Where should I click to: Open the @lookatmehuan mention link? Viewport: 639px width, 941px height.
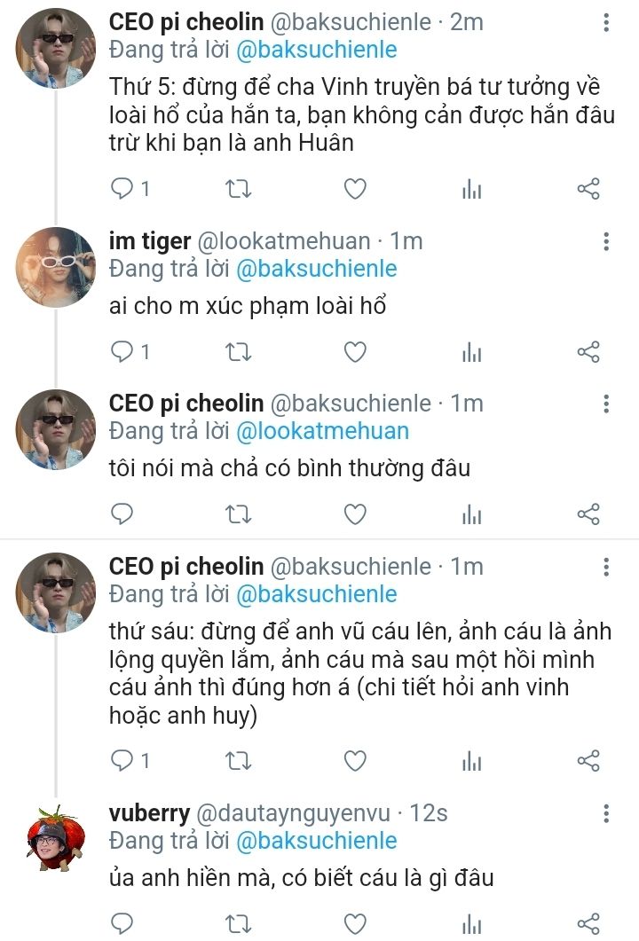point(322,431)
